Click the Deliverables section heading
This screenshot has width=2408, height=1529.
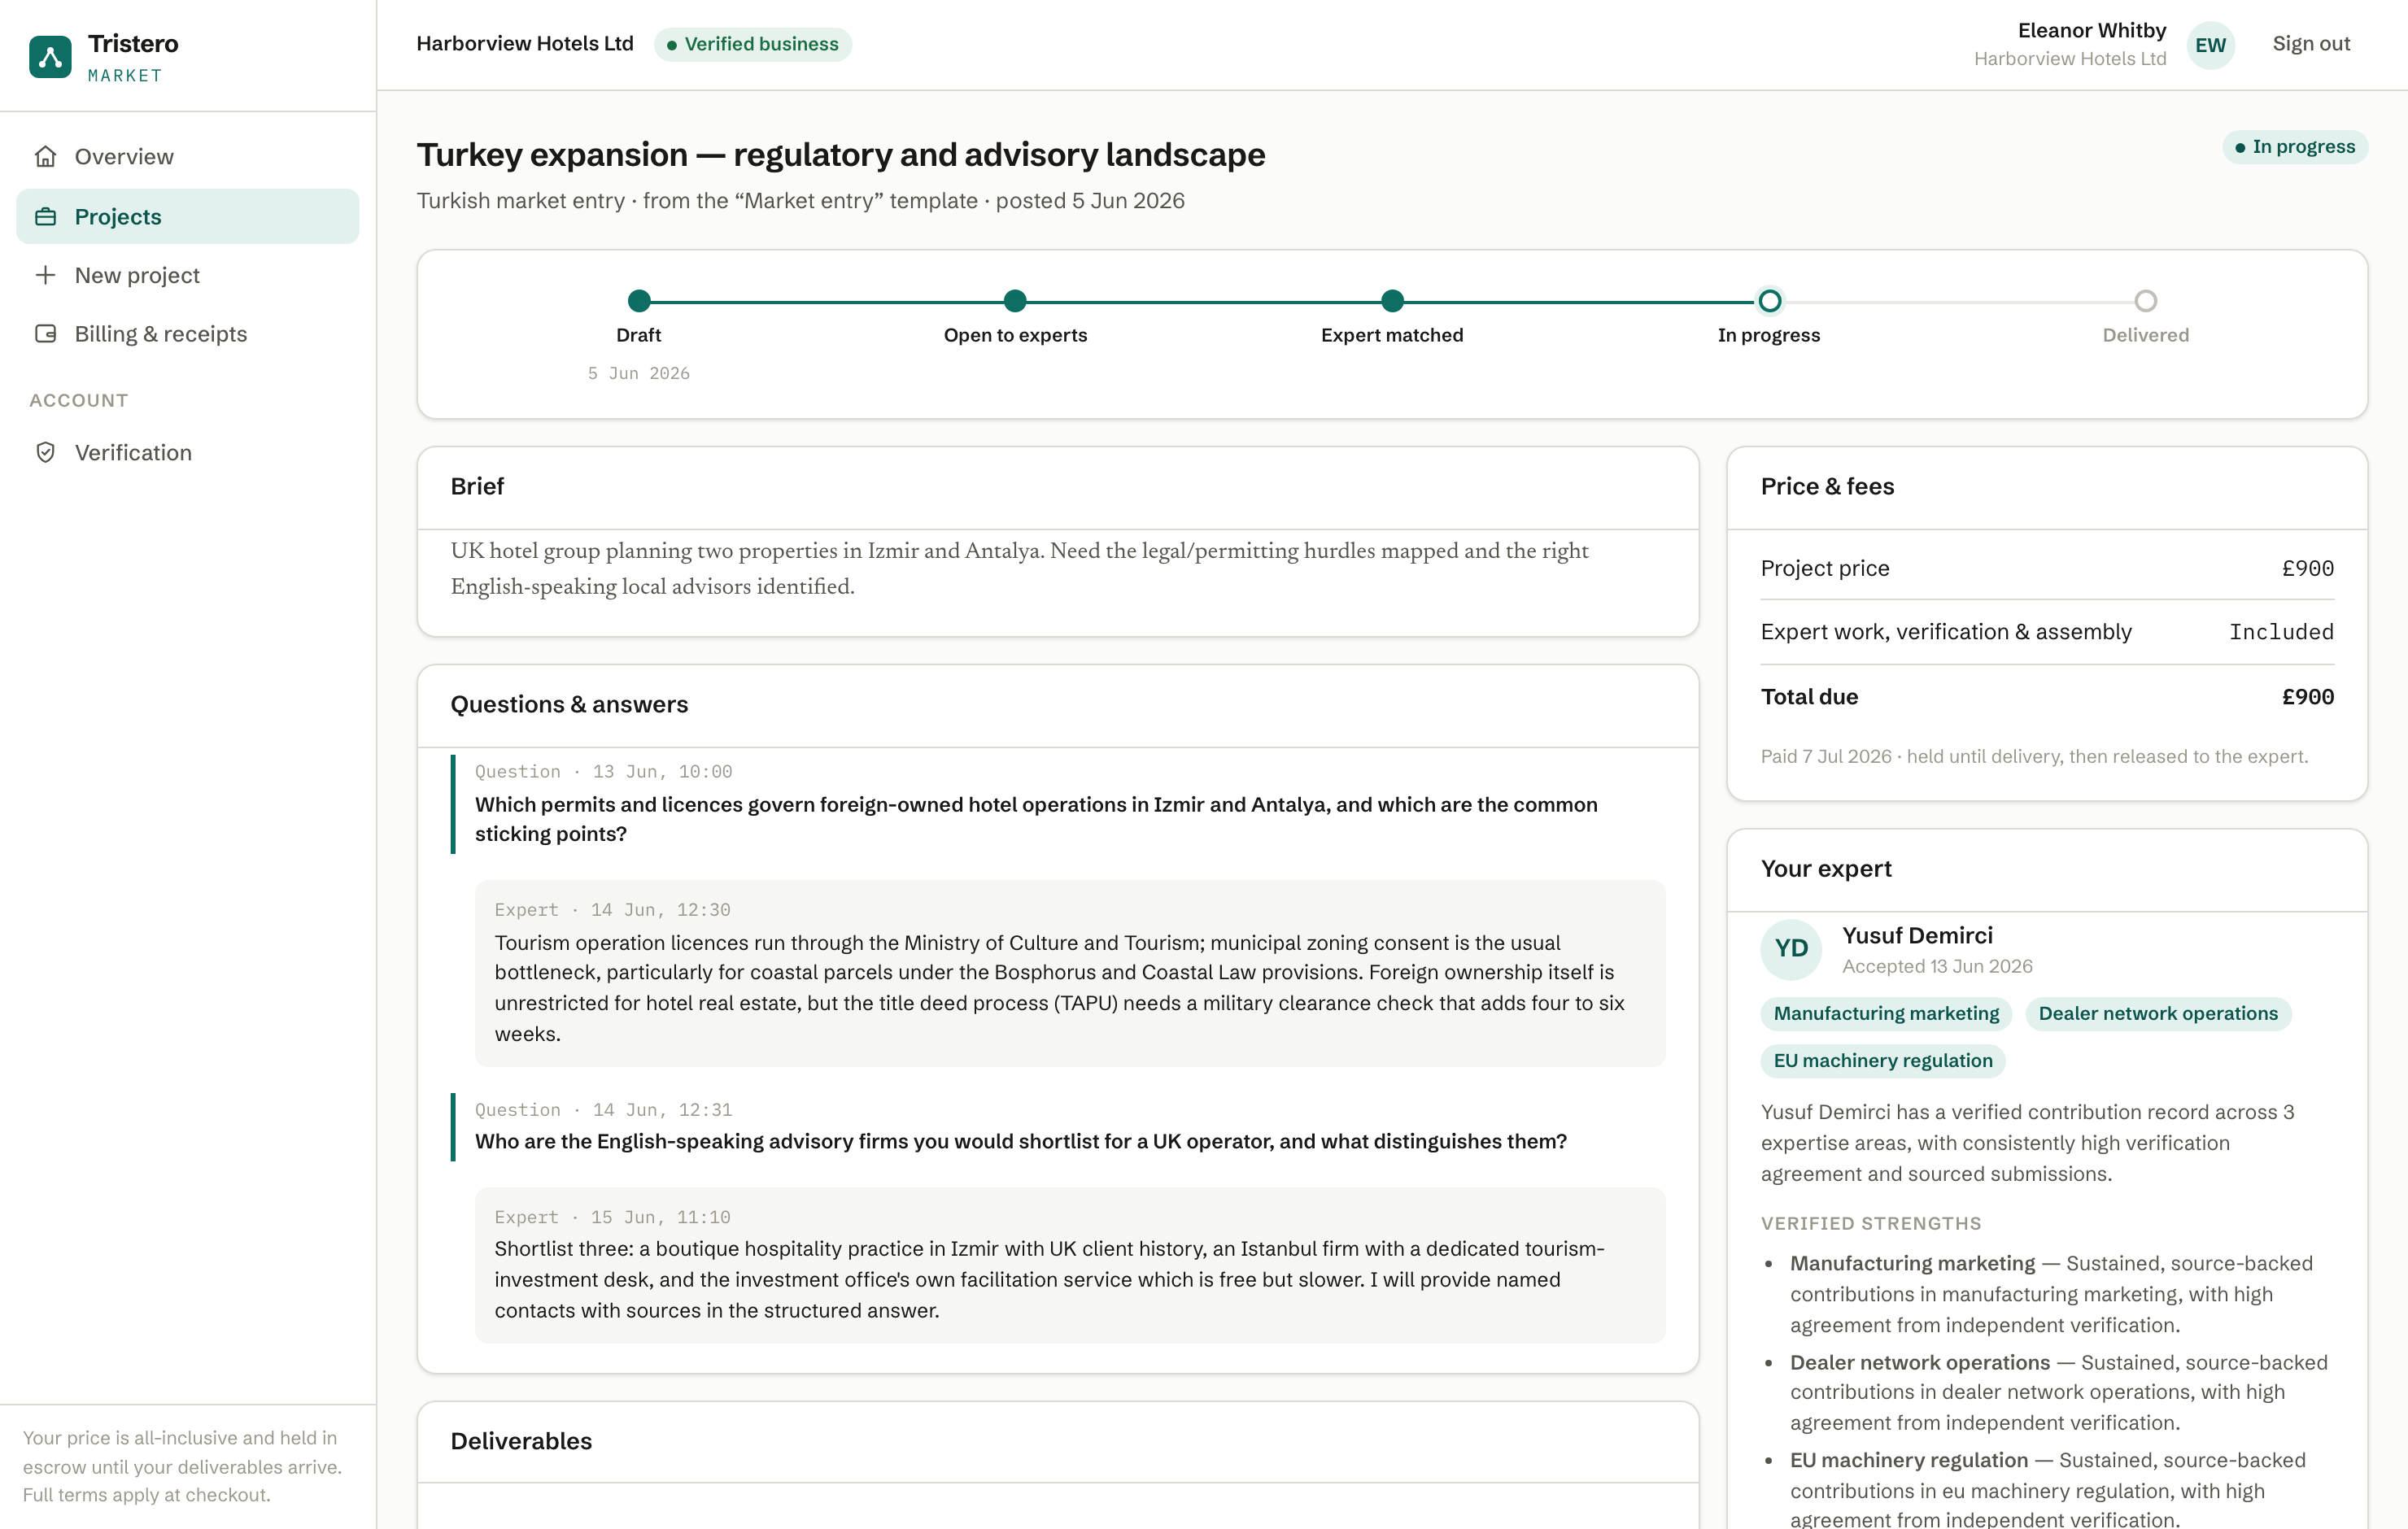tap(521, 1441)
